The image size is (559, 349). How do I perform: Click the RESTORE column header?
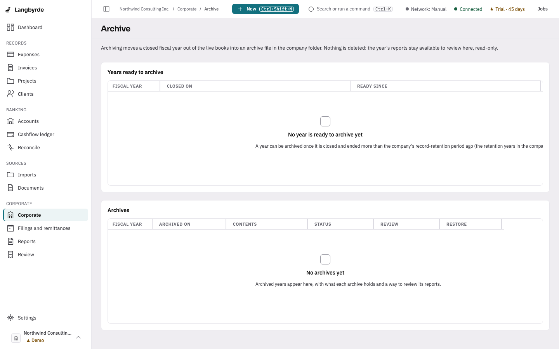pos(470,224)
